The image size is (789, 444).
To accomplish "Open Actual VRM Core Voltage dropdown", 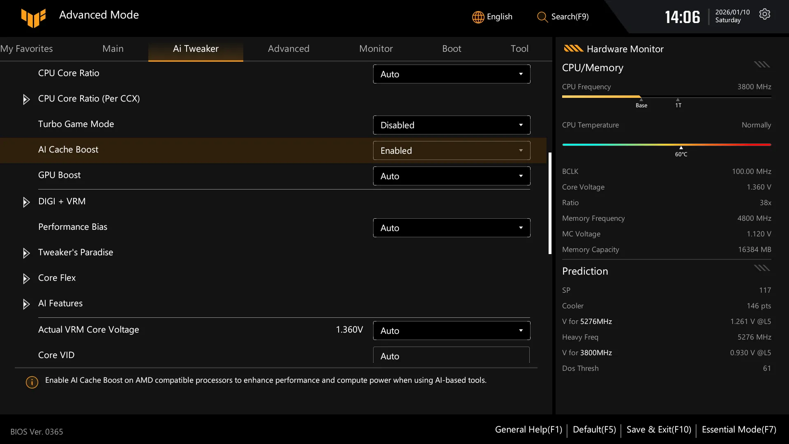I will point(452,331).
